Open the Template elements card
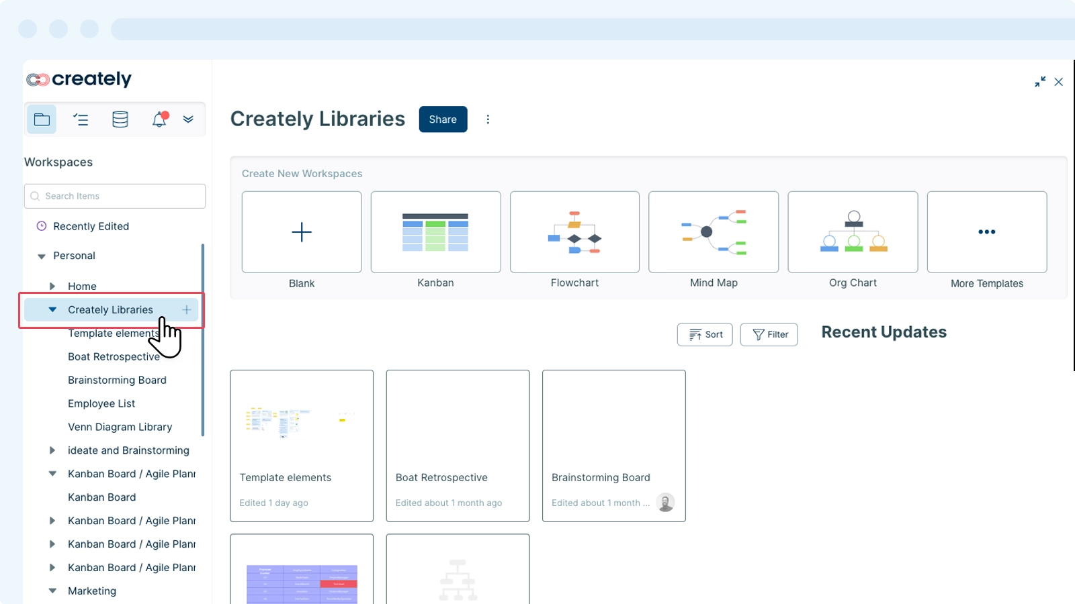The image size is (1075, 604). [302, 446]
